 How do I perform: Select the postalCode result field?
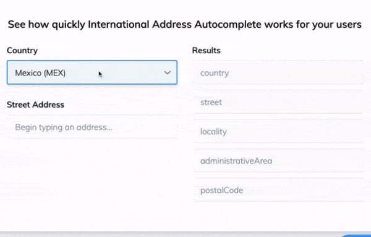(278, 190)
